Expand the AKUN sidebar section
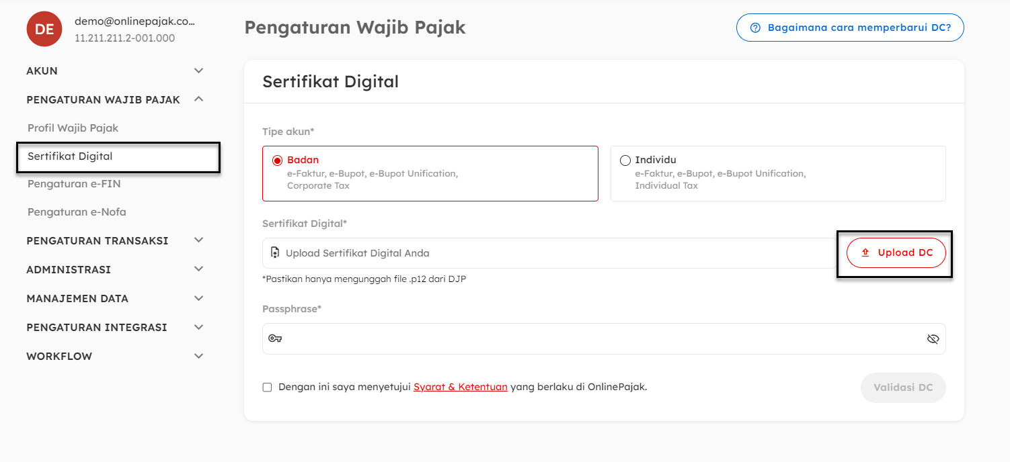This screenshot has width=1010, height=462. point(198,71)
